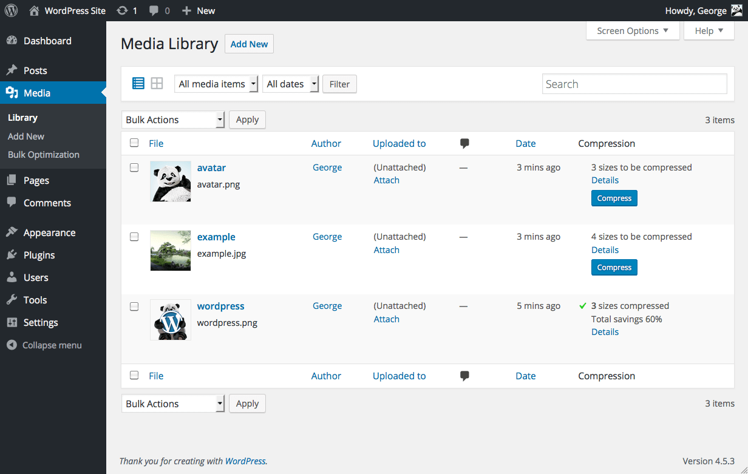Switch to list view icon

pos(138,84)
